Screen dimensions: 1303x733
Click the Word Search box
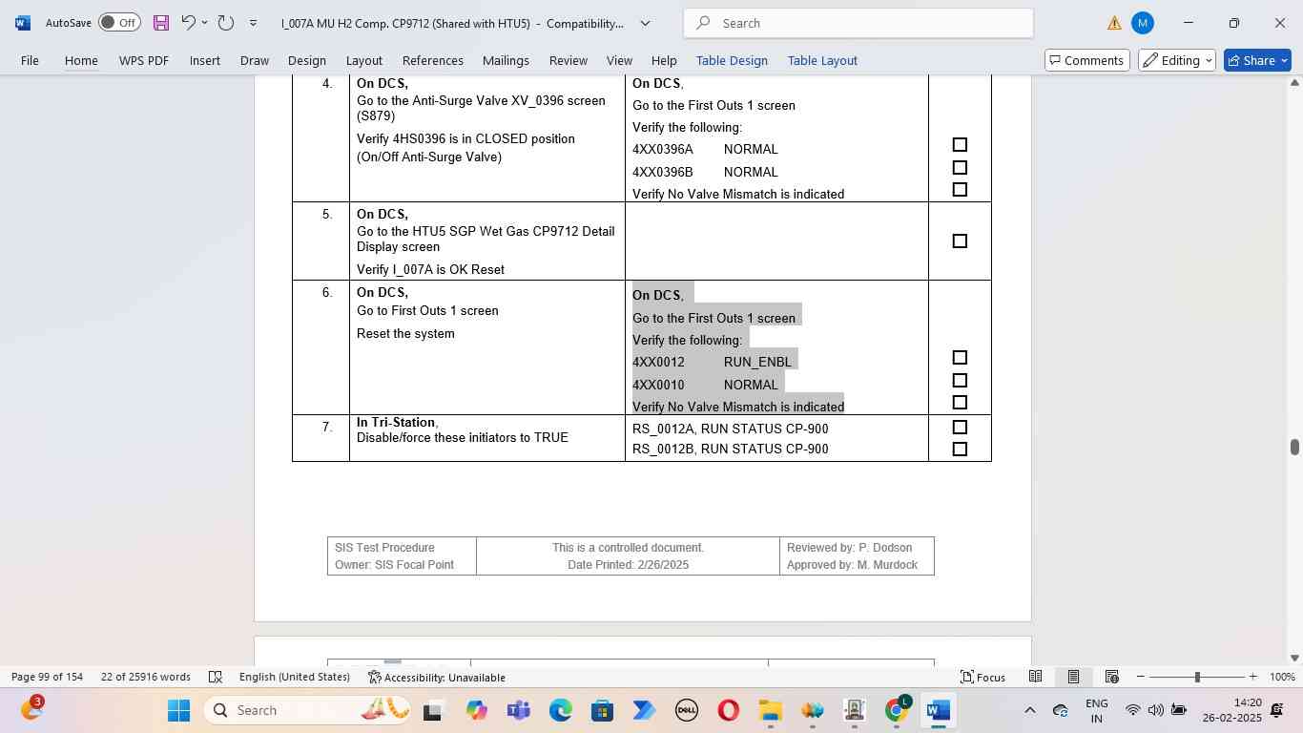[858, 23]
